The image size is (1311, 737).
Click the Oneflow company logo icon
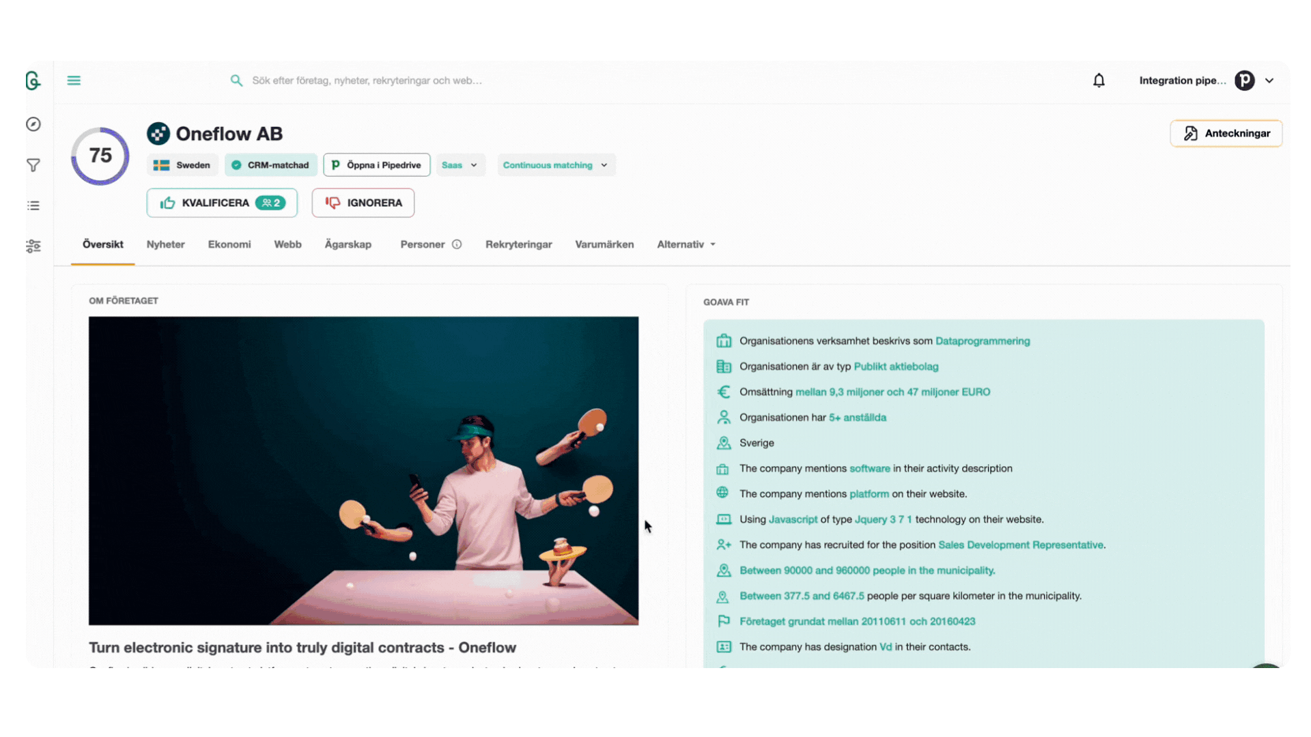(158, 134)
